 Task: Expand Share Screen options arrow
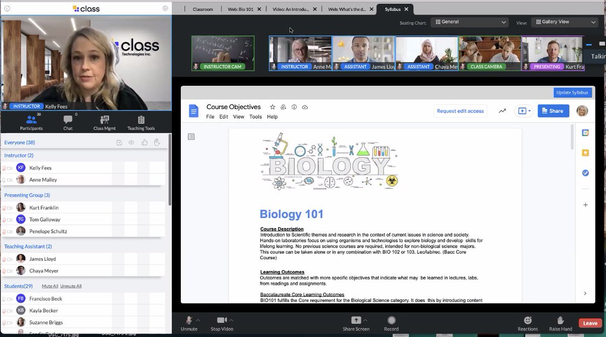[x=365, y=320]
